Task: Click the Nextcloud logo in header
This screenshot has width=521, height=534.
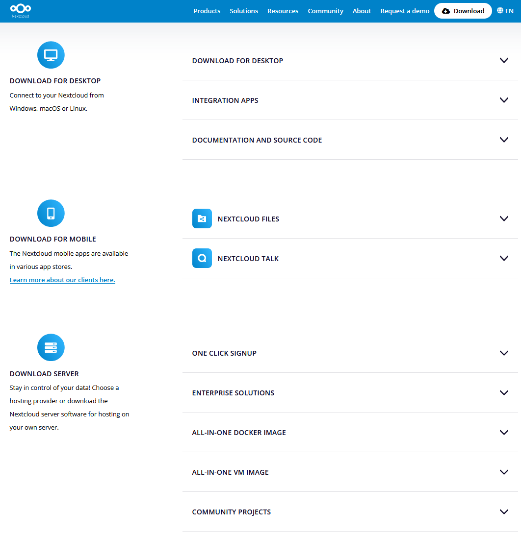Action: click(21, 11)
